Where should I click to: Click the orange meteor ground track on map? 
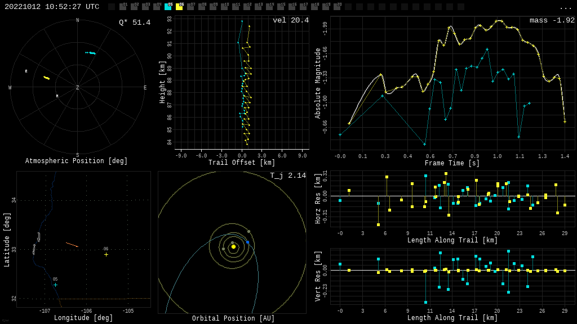[72, 245]
